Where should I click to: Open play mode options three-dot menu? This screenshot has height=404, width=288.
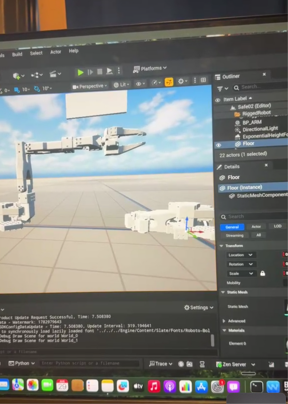point(119,70)
